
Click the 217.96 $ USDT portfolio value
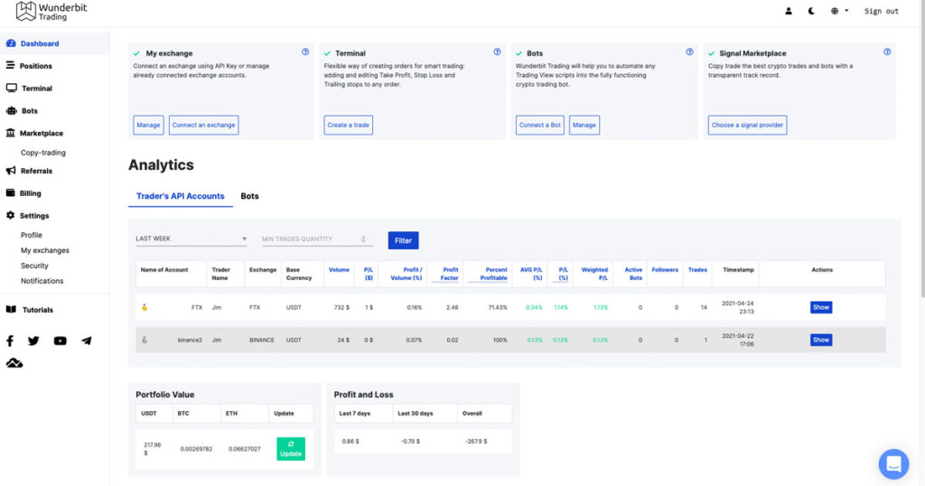(152, 449)
